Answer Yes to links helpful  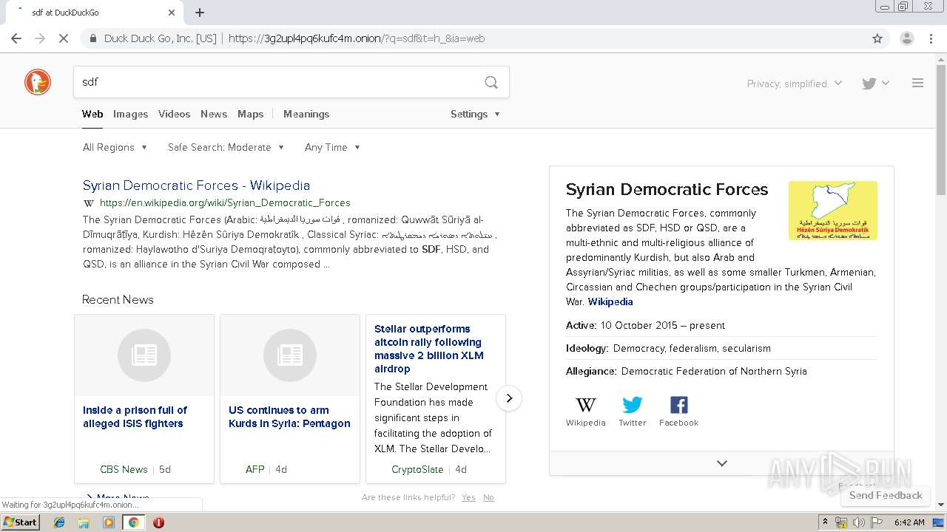point(468,497)
